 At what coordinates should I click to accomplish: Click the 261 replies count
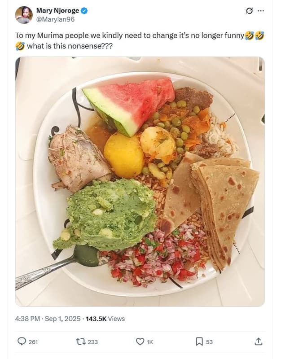tap(33, 342)
